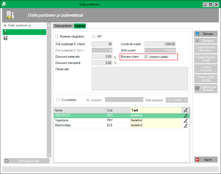This screenshot has width=221, height=174.
Task: Click the Nr. contract input field
Action: 124,100
